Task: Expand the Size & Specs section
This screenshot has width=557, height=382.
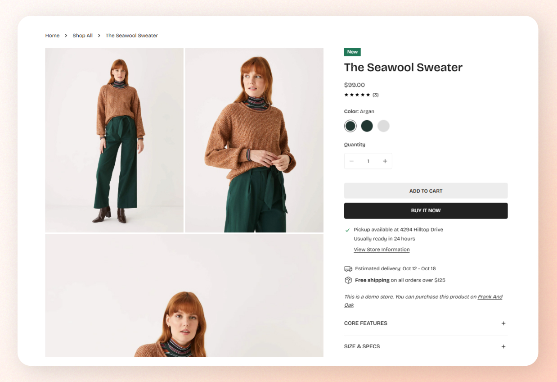Action: (x=426, y=346)
